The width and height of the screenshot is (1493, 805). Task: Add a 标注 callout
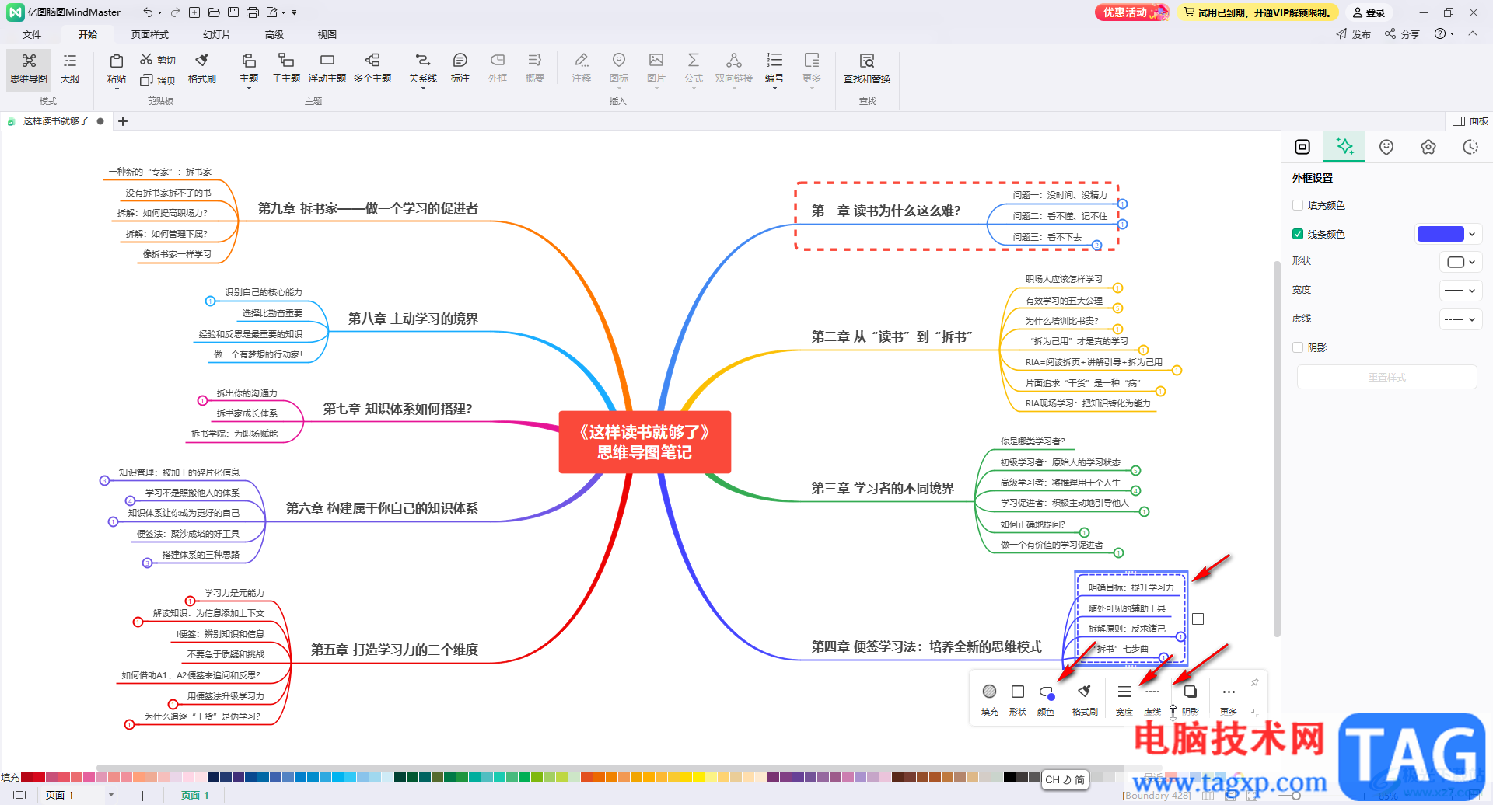coord(460,69)
